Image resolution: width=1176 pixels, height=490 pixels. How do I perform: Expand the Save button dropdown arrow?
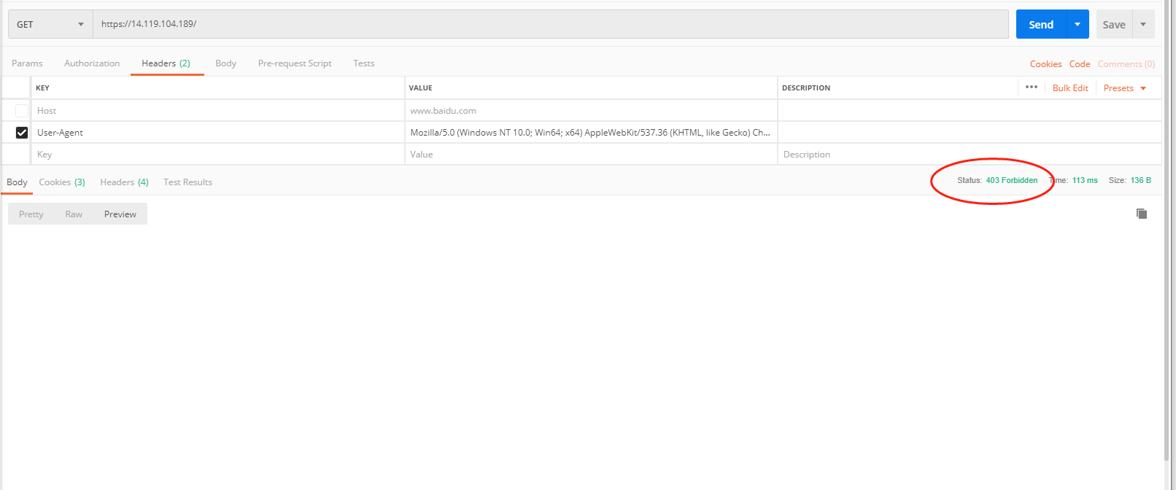(1143, 24)
